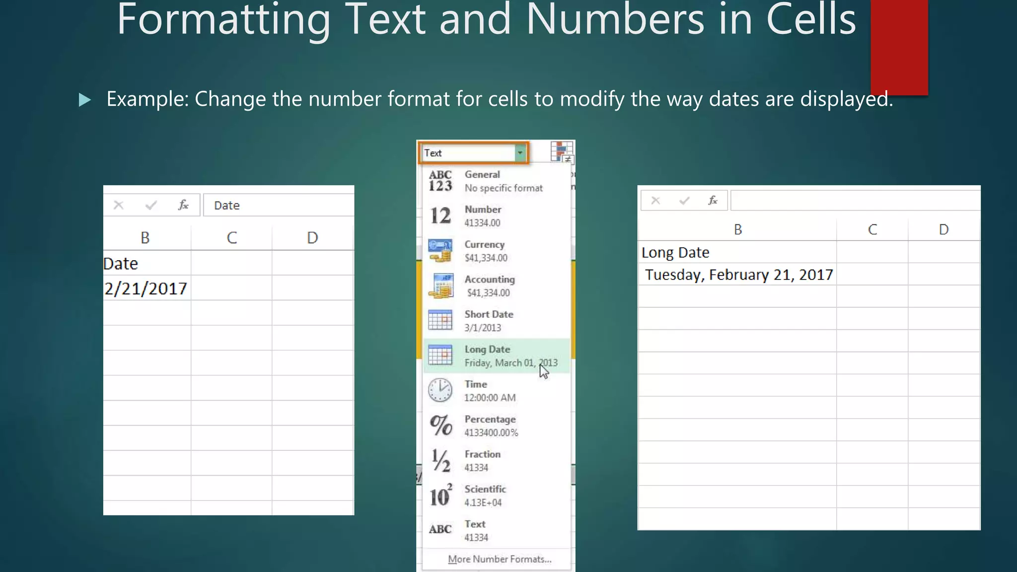Click the empty right formula bar field
The width and height of the screenshot is (1017, 572).
click(x=855, y=201)
